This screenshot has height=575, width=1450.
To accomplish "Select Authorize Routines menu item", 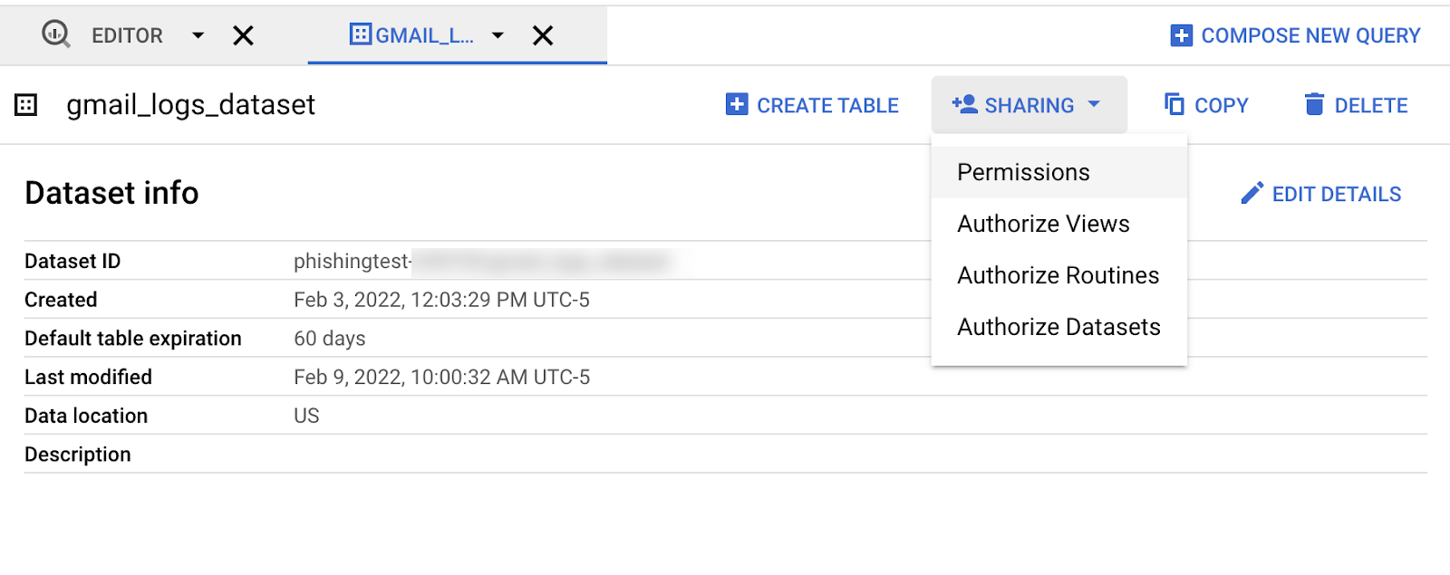I will [1059, 275].
